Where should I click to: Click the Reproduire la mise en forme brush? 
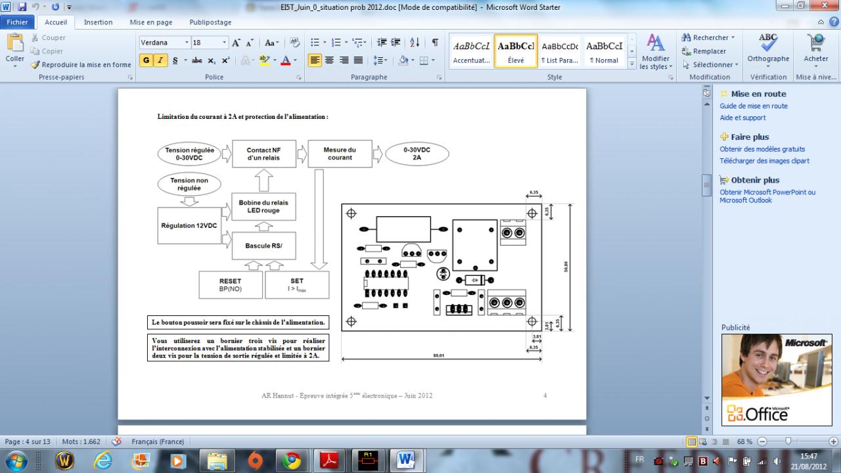click(x=81, y=64)
